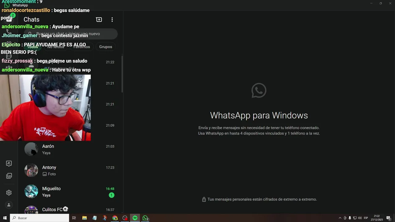Filter chats by No leídos
This screenshot has height=222, width=395.
56,47
